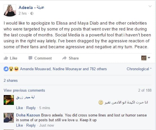Open Adeela page profile picture

10,10
